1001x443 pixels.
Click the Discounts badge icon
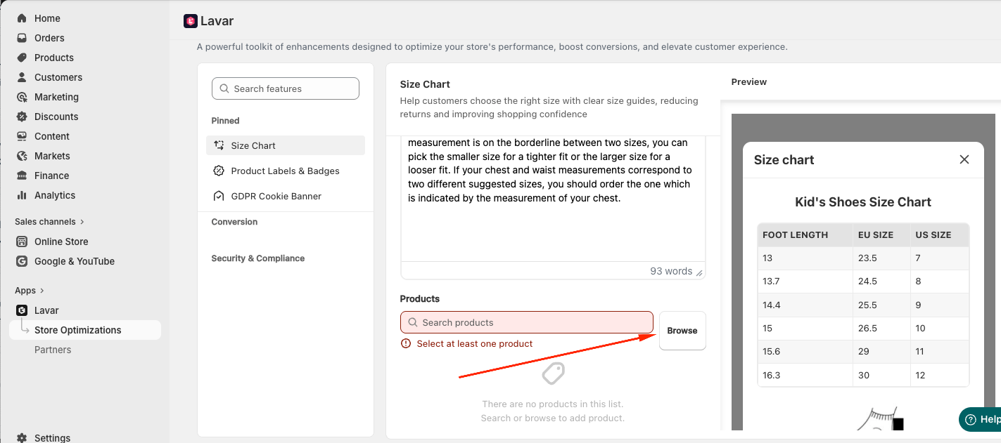[x=22, y=117]
